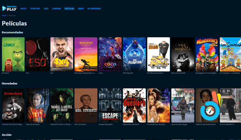Open the Madagascar 3 poster
The height and width of the screenshot is (140, 241).
click(x=207, y=54)
